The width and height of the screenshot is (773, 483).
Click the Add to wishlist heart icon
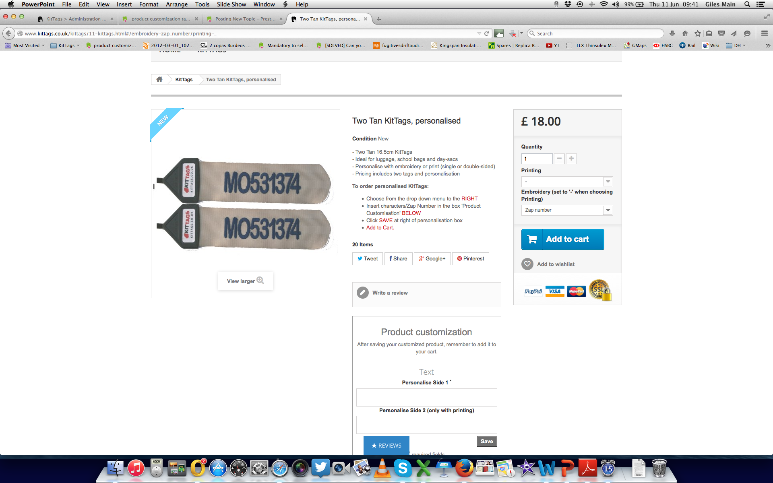click(x=527, y=264)
